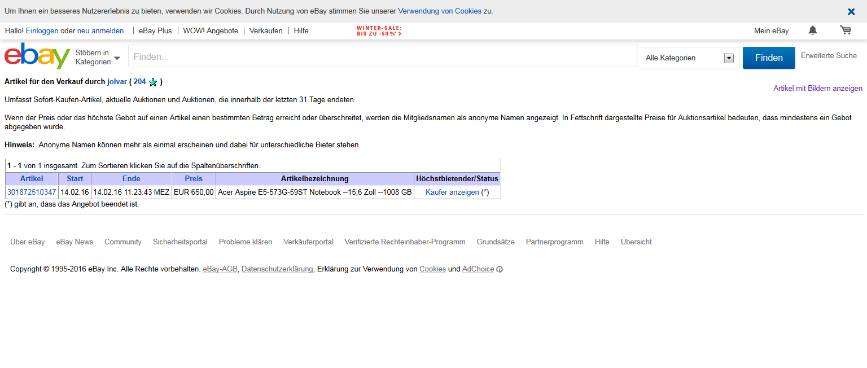The height and width of the screenshot is (368, 867).
Task: View seller's feedback star icon
Action: 152,82
